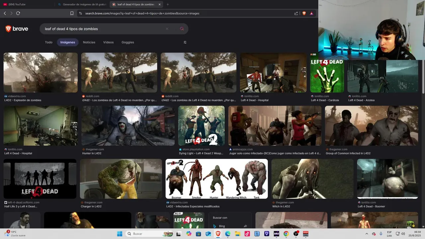The image size is (425, 239).
Task: Click the taskbar 'Buscar' search box
Action: pos(149,234)
